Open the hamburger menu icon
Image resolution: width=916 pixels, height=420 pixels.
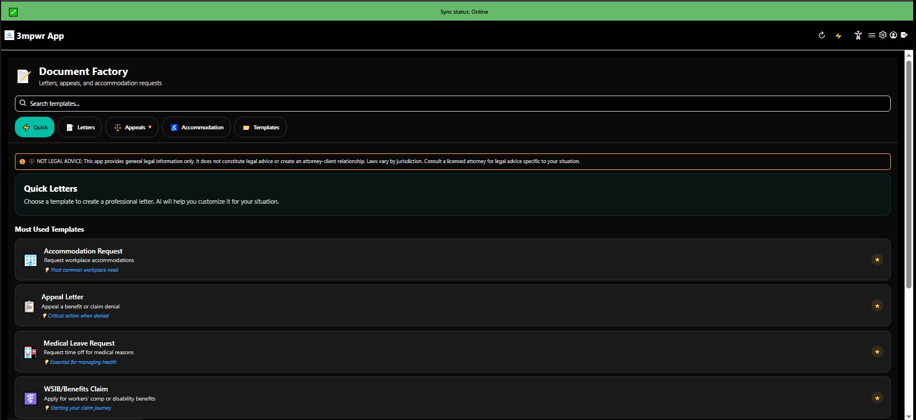pos(871,35)
